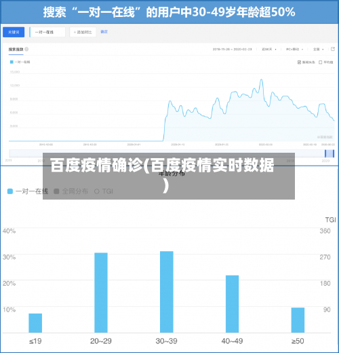Toggle 一对一在线 legend in age distribution chart
Viewport: 339px width, 353px height.
[x=28, y=191]
